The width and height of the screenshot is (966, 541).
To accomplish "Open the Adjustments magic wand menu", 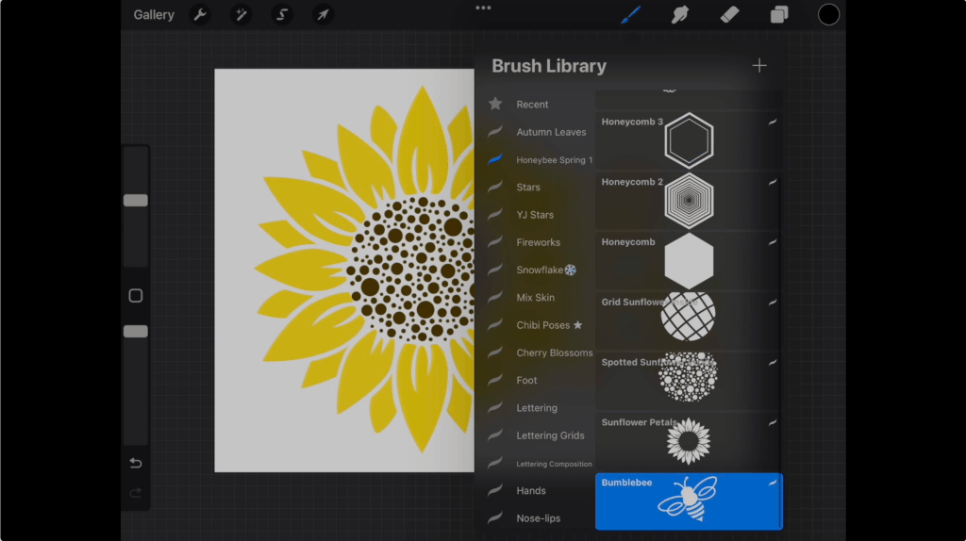I will (x=241, y=15).
